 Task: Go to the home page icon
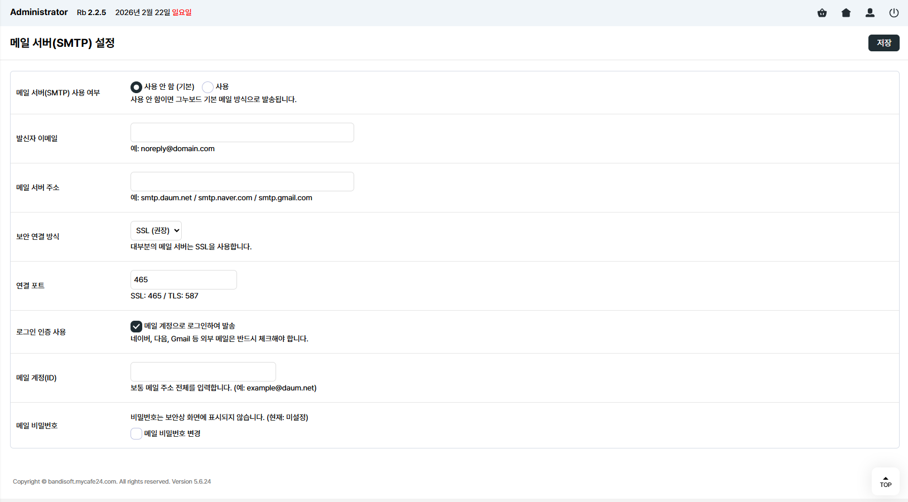point(846,13)
